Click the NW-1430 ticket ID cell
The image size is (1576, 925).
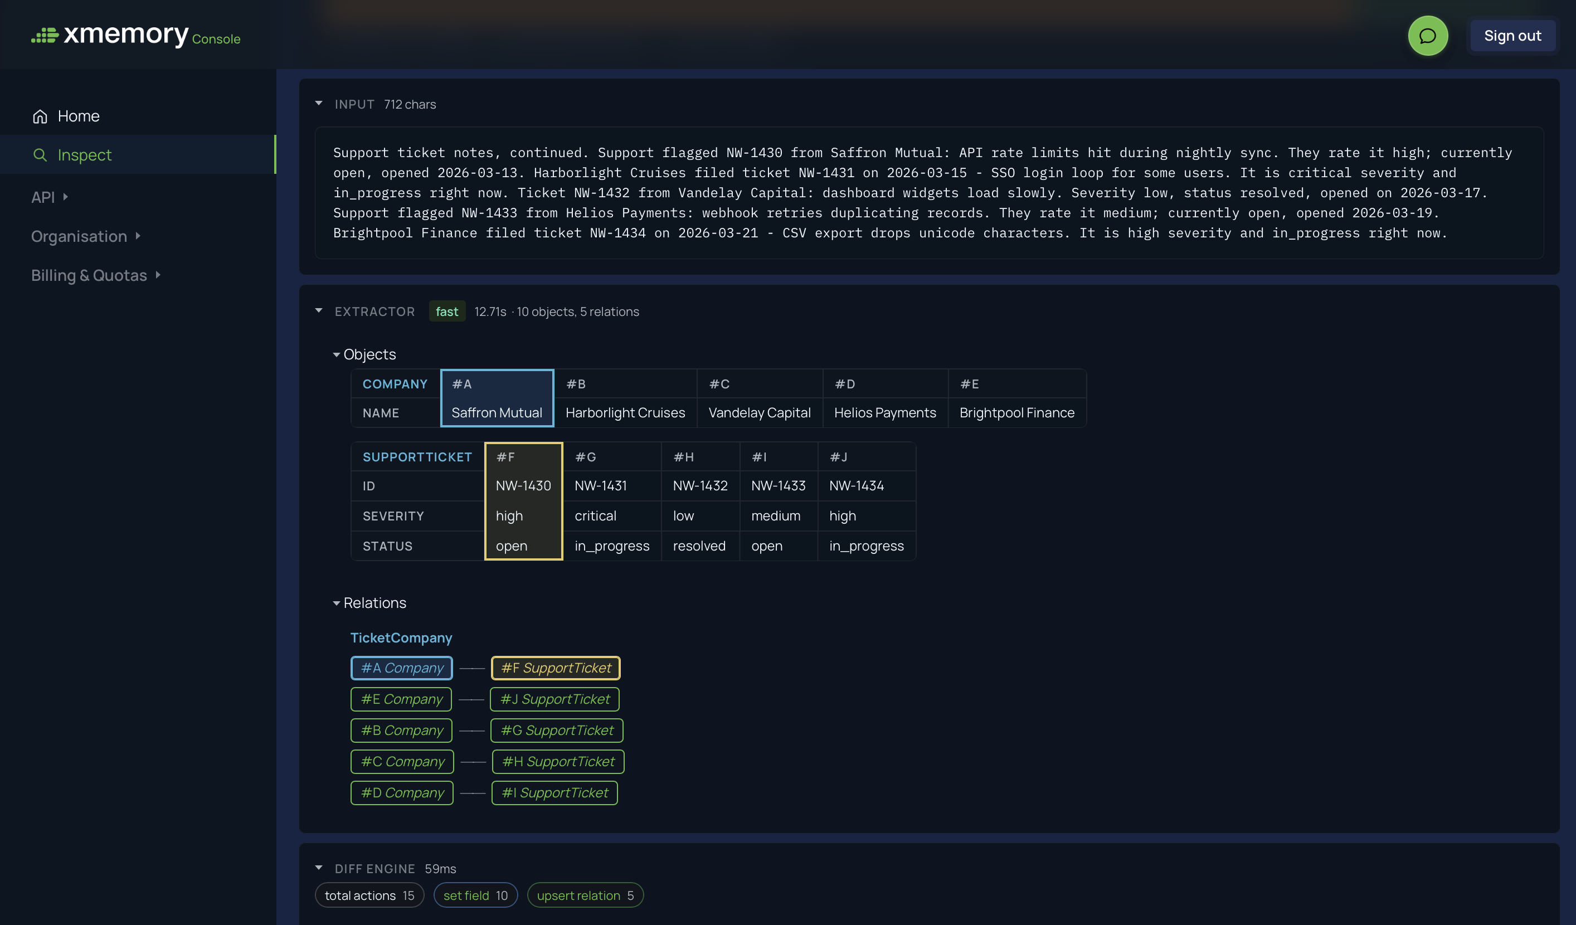(523, 486)
